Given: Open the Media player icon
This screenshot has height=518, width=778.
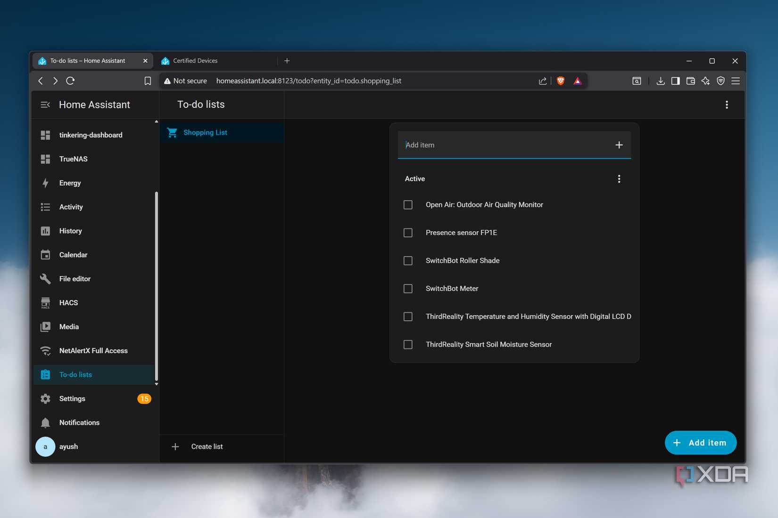Looking at the screenshot, I should point(45,327).
